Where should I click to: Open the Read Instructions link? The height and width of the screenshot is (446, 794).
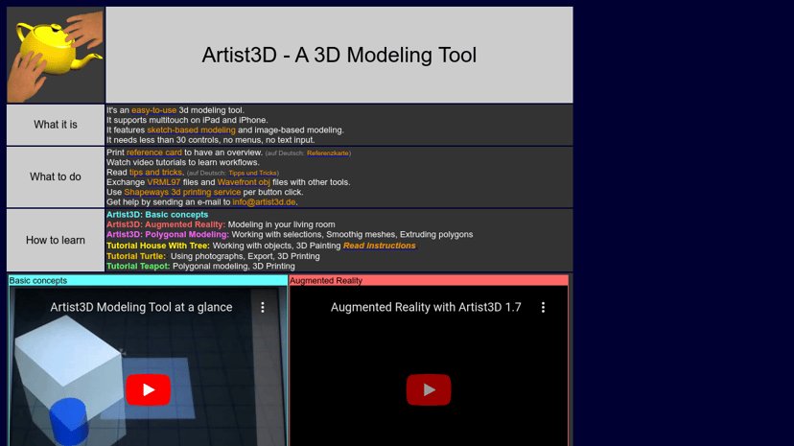click(x=380, y=246)
